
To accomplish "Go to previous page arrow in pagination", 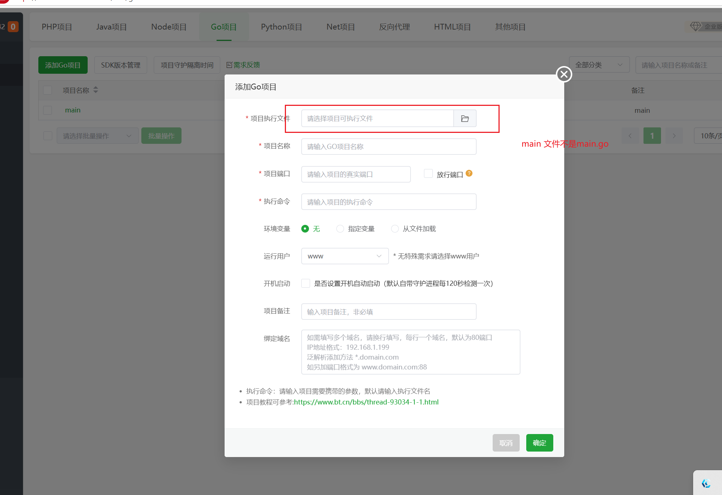I will [x=630, y=136].
